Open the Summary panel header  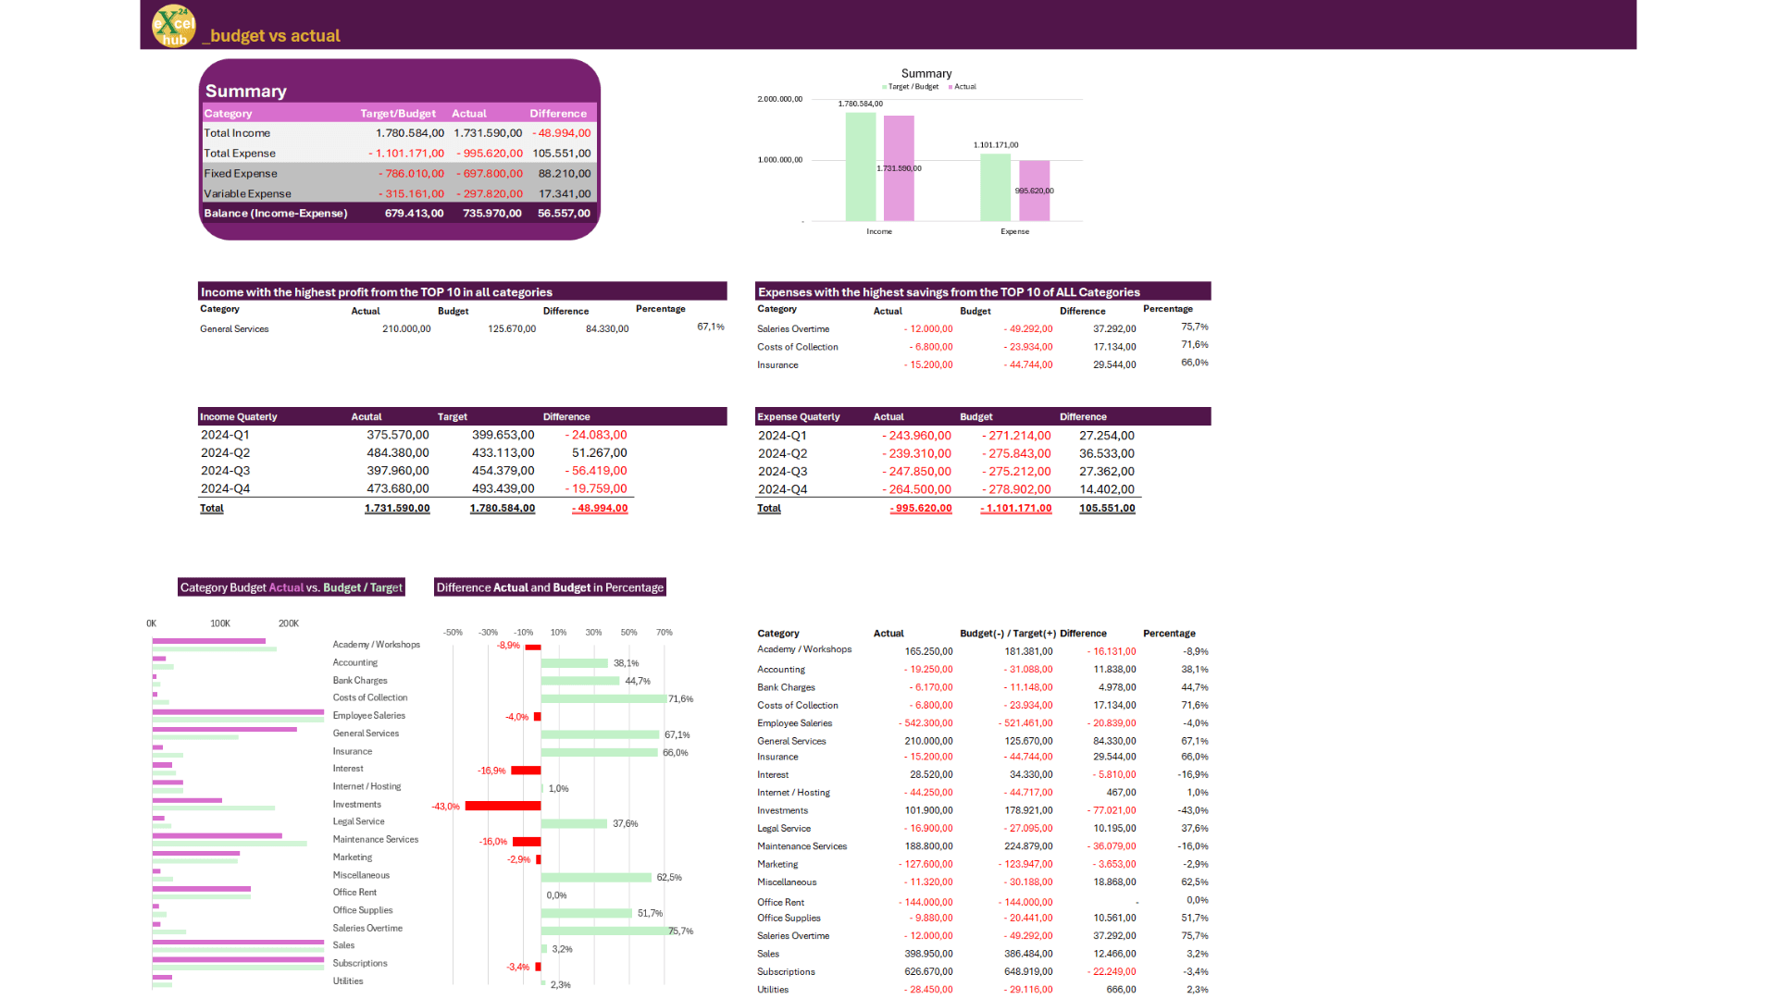245,91
